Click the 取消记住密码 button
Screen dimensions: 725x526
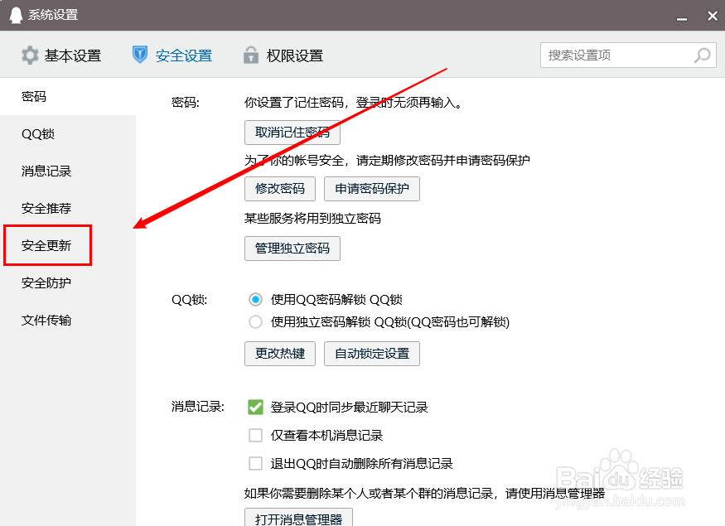tap(292, 133)
